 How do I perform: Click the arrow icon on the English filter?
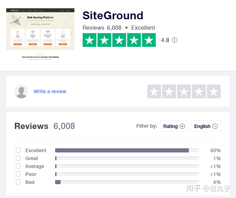point(215,126)
